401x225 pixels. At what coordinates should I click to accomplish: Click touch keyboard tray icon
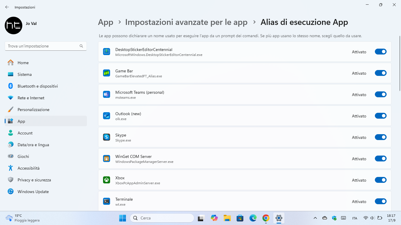343,218
